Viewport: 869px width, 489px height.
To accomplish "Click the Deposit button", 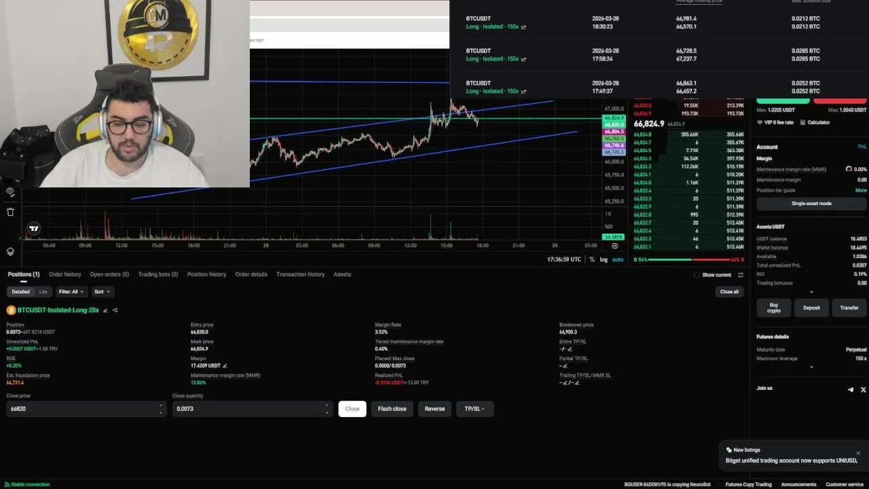I will coord(811,308).
